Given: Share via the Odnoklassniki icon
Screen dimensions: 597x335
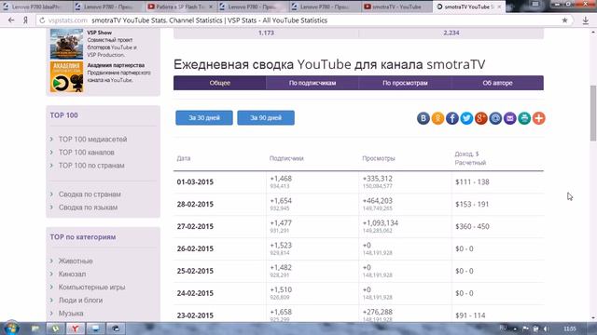Looking at the screenshot, I should pyautogui.click(x=437, y=118).
